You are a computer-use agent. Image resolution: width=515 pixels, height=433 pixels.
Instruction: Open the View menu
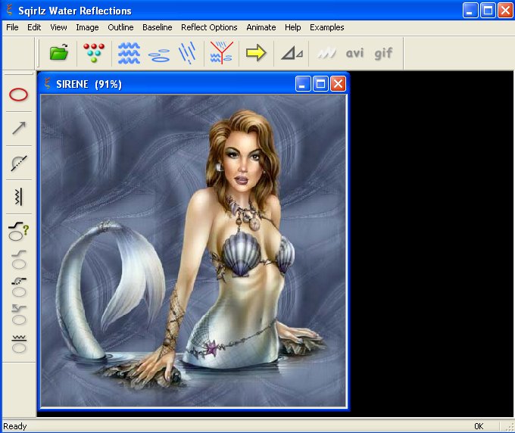tap(58, 27)
